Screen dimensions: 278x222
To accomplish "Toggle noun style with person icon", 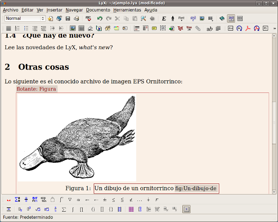I will [173, 18].
